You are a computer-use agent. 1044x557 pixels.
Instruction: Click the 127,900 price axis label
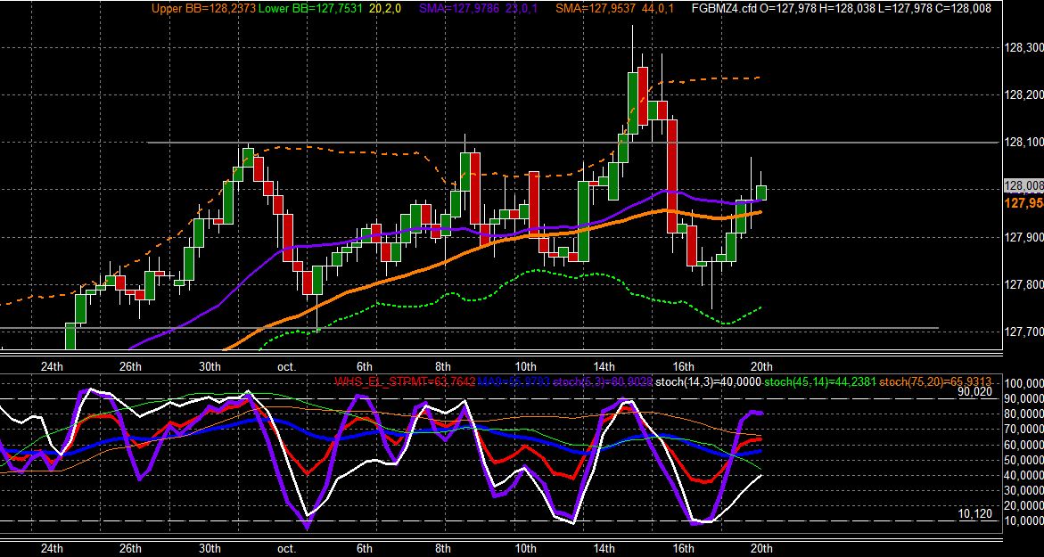point(1024,238)
